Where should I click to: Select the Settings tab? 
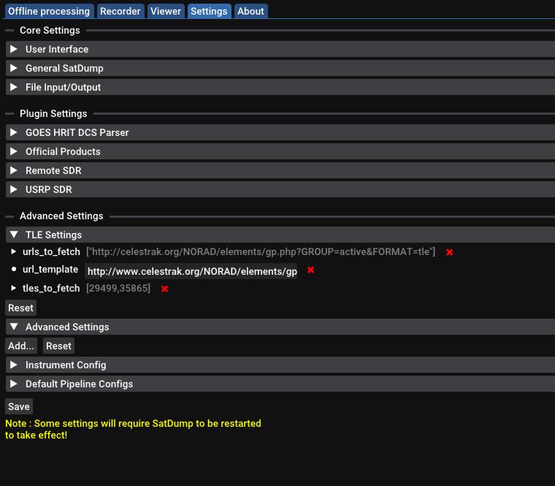click(x=209, y=12)
